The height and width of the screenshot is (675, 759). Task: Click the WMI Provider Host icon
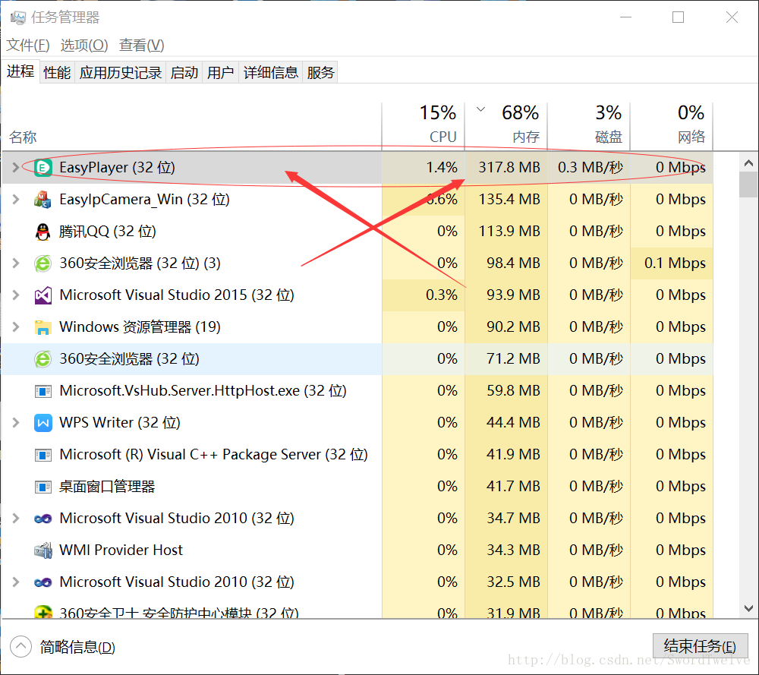(x=43, y=550)
